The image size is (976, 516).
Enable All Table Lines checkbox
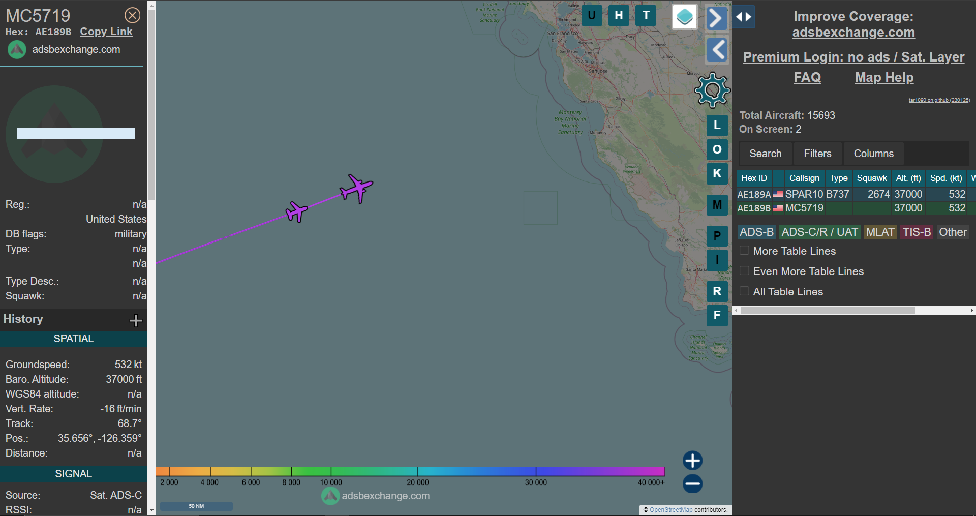[x=744, y=291]
